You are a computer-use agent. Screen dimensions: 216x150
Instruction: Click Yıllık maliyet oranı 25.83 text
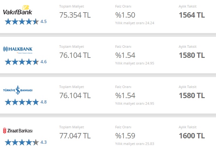tap(134, 144)
